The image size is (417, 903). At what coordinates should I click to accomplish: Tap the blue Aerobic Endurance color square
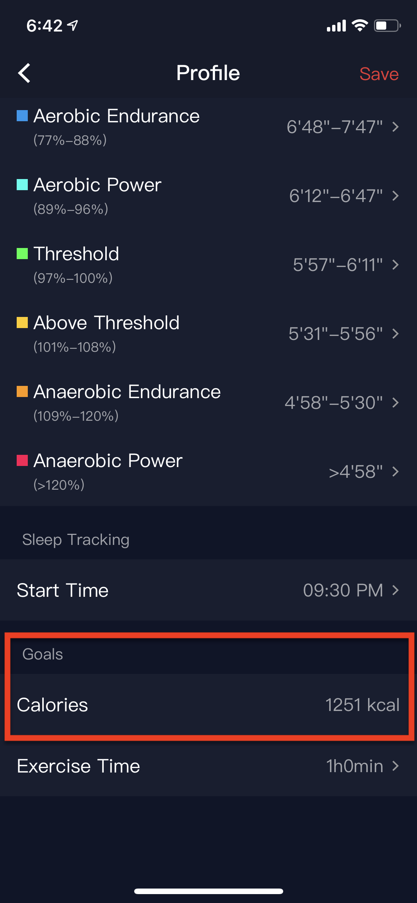[x=22, y=116]
